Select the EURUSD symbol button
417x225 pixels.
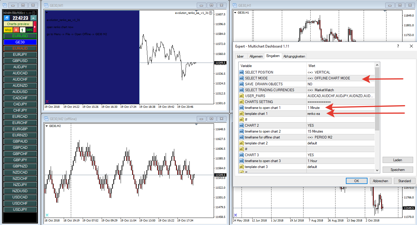point(20,36)
